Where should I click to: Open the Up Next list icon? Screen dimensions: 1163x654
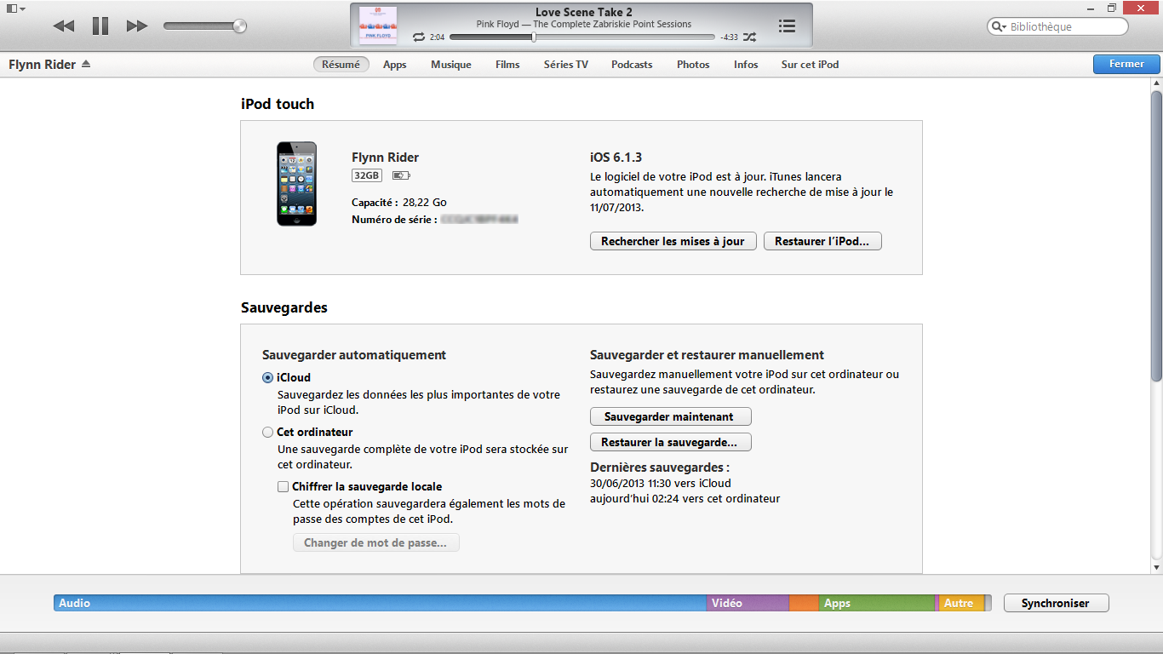pos(787,26)
